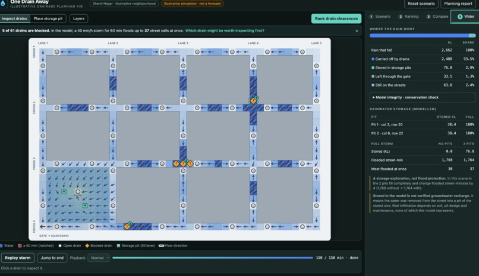Click Jump to end
The height and width of the screenshot is (276, 479).
(52, 258)
